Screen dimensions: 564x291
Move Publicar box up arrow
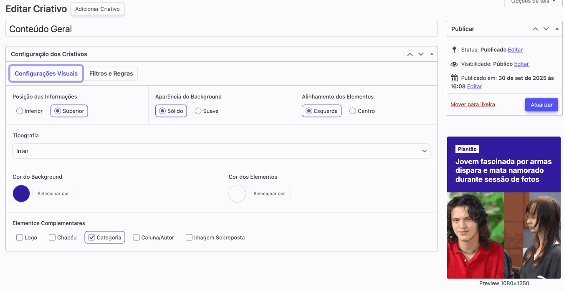(535, 29)
